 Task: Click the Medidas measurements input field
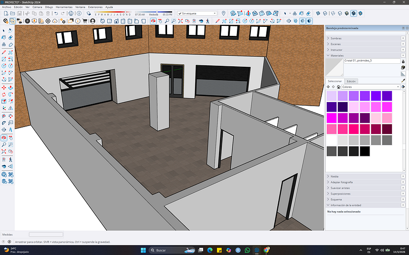(x=46, y=235)
